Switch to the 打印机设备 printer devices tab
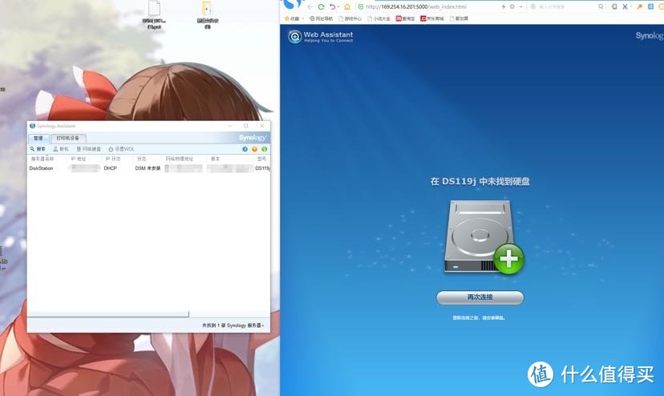Viewport: 664px width, 396px height. tap(68, 138)
